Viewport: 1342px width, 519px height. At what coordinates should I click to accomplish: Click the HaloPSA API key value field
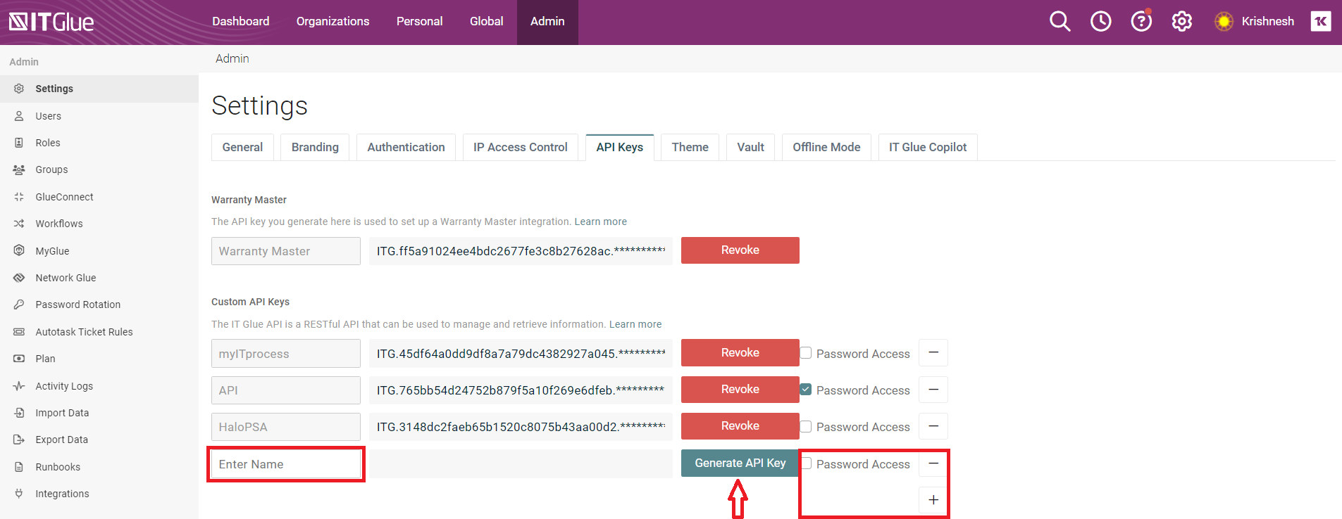pos(521,427)
